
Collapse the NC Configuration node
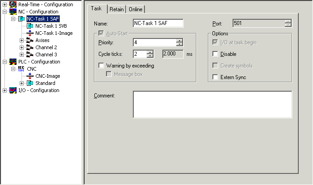[x=4, y=12]
